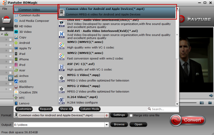Expand the checked title tree row
Image resolution: width=214 pixels, height=135 pixels.
pyautogui.click(x=6, y=78)
